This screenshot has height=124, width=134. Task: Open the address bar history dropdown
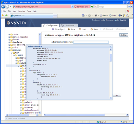72,7
